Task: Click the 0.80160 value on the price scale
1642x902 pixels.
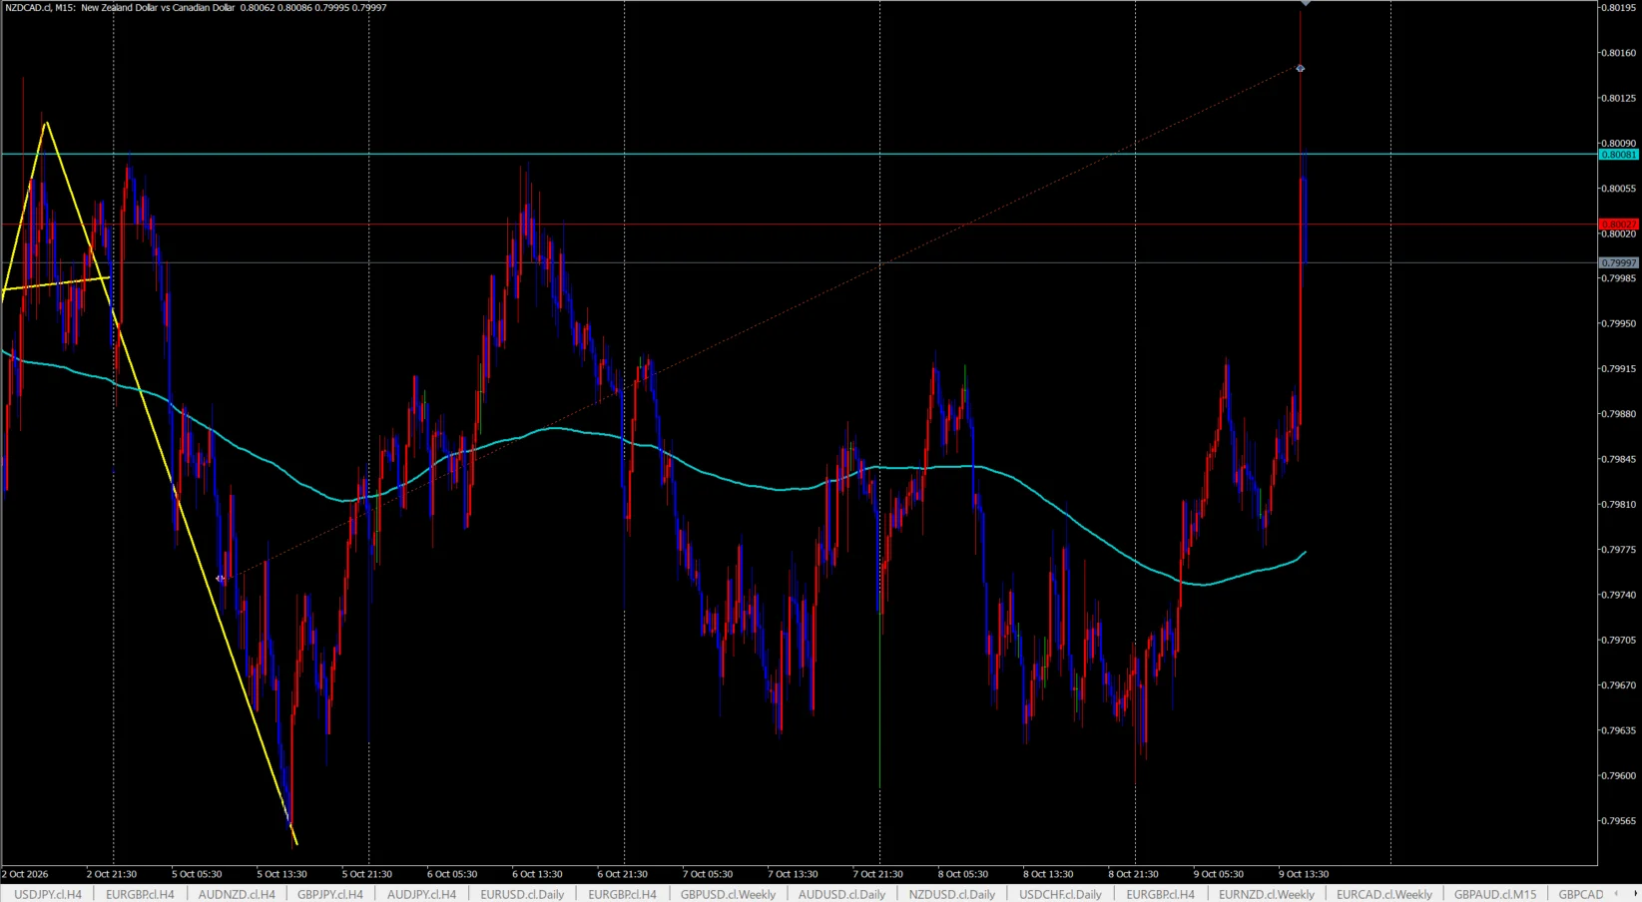Action: [x=1618, y=53]
